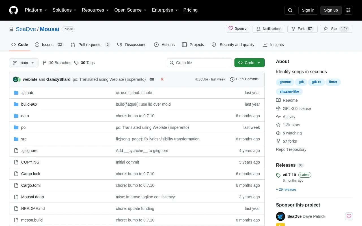Expand the Platform menu
The image size is (362, 226).
click(36, 10)
